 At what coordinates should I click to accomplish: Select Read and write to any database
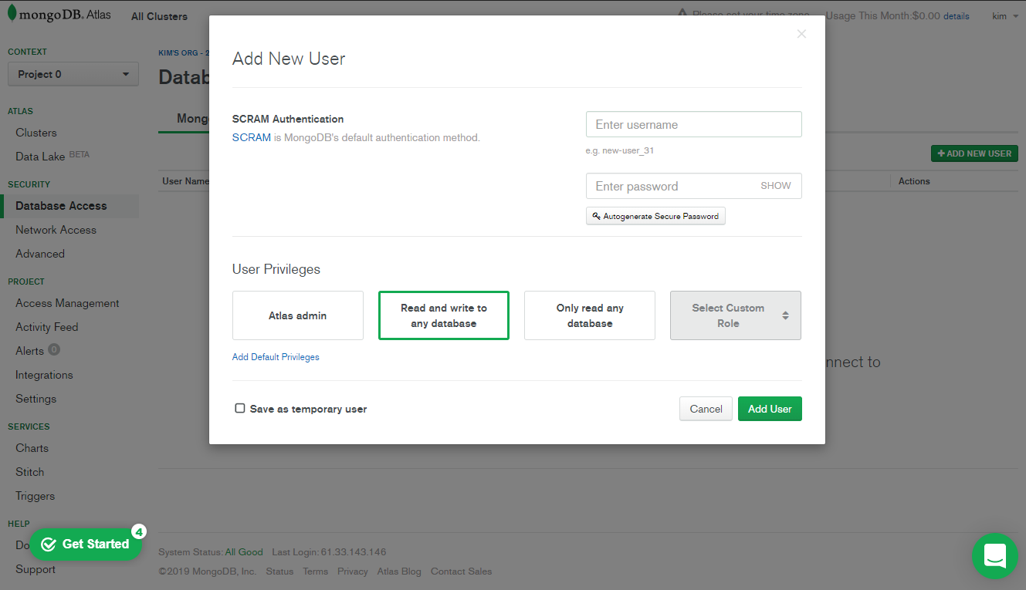(444, 315)
